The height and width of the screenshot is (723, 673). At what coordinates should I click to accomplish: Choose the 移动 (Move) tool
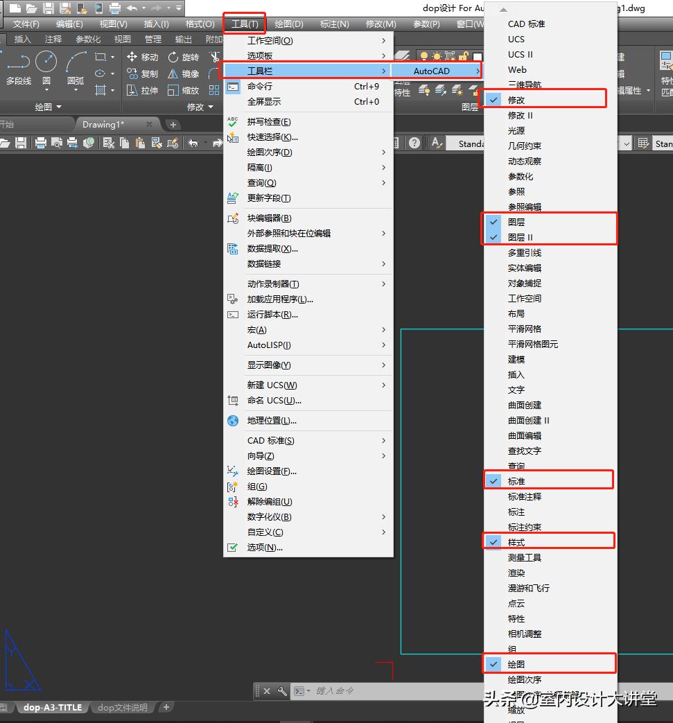pos(143,57)
